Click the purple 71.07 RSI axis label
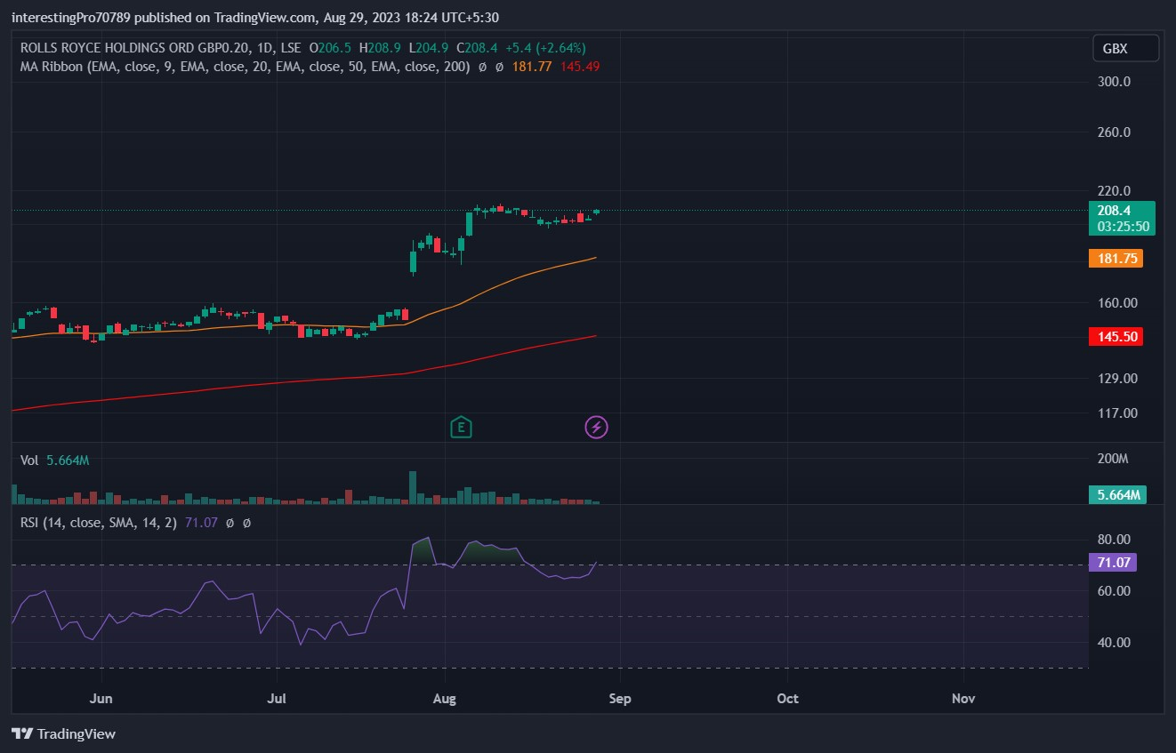 coord(1112,562)
